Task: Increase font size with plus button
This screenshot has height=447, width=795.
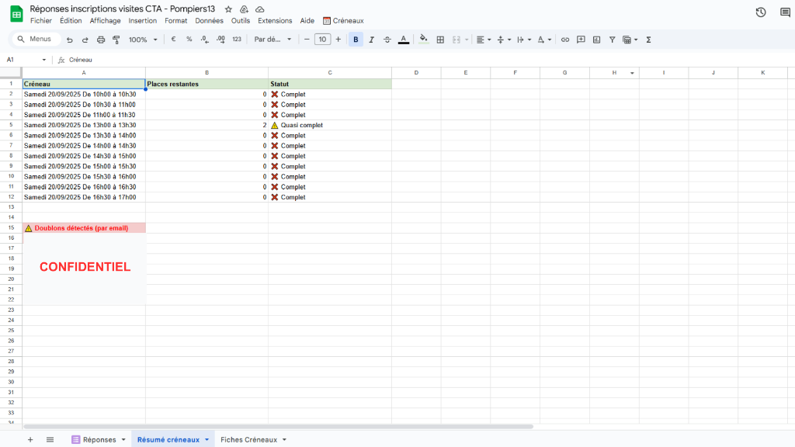Action: pyautogui.click(x=338, y=40)
